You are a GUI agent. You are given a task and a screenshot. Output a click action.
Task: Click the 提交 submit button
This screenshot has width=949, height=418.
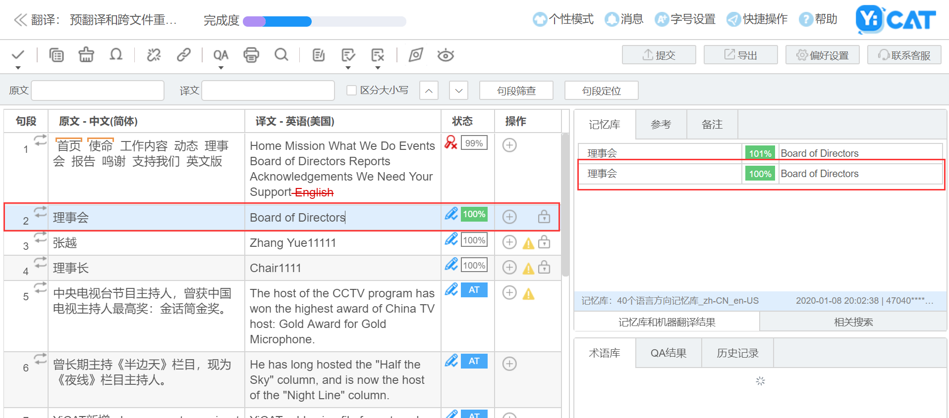[659, 55]
